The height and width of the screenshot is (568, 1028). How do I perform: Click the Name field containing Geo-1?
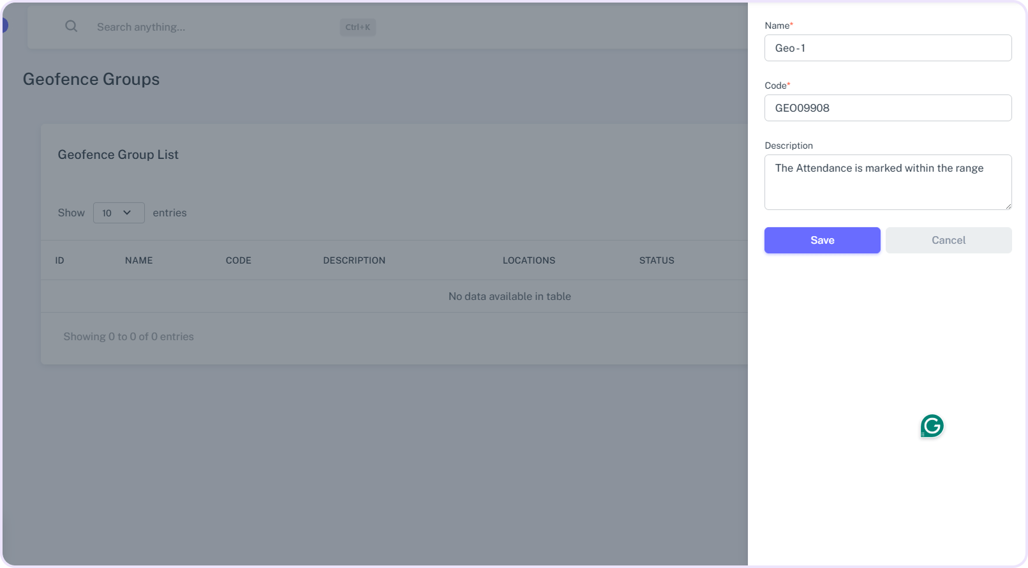[x=887, y=48]
